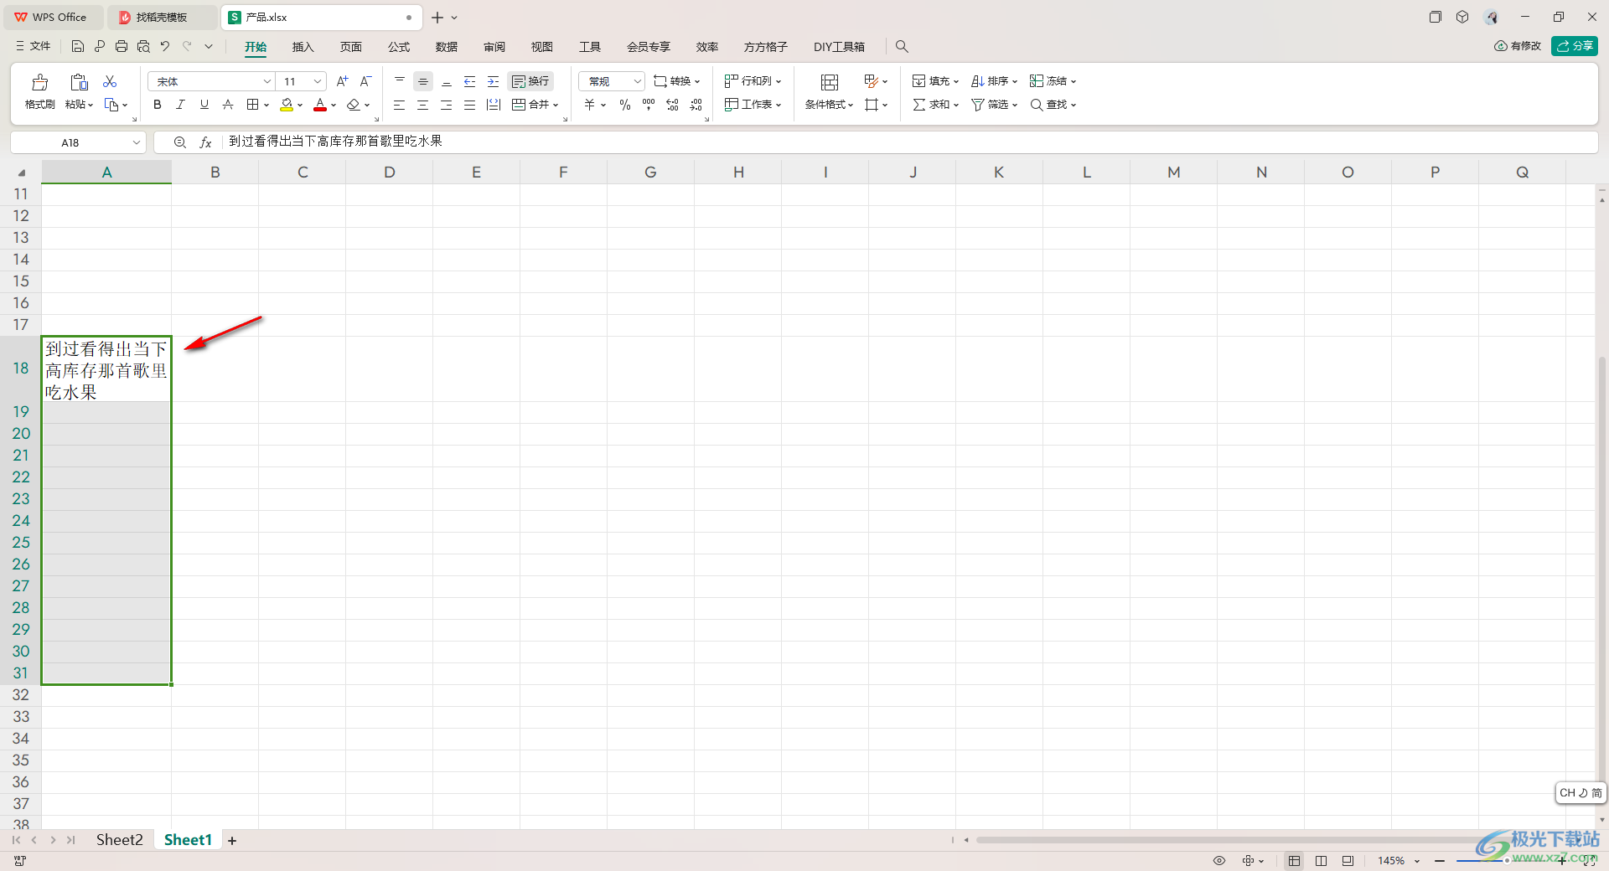Click the Format Painter (格式刷) icon

39,82
